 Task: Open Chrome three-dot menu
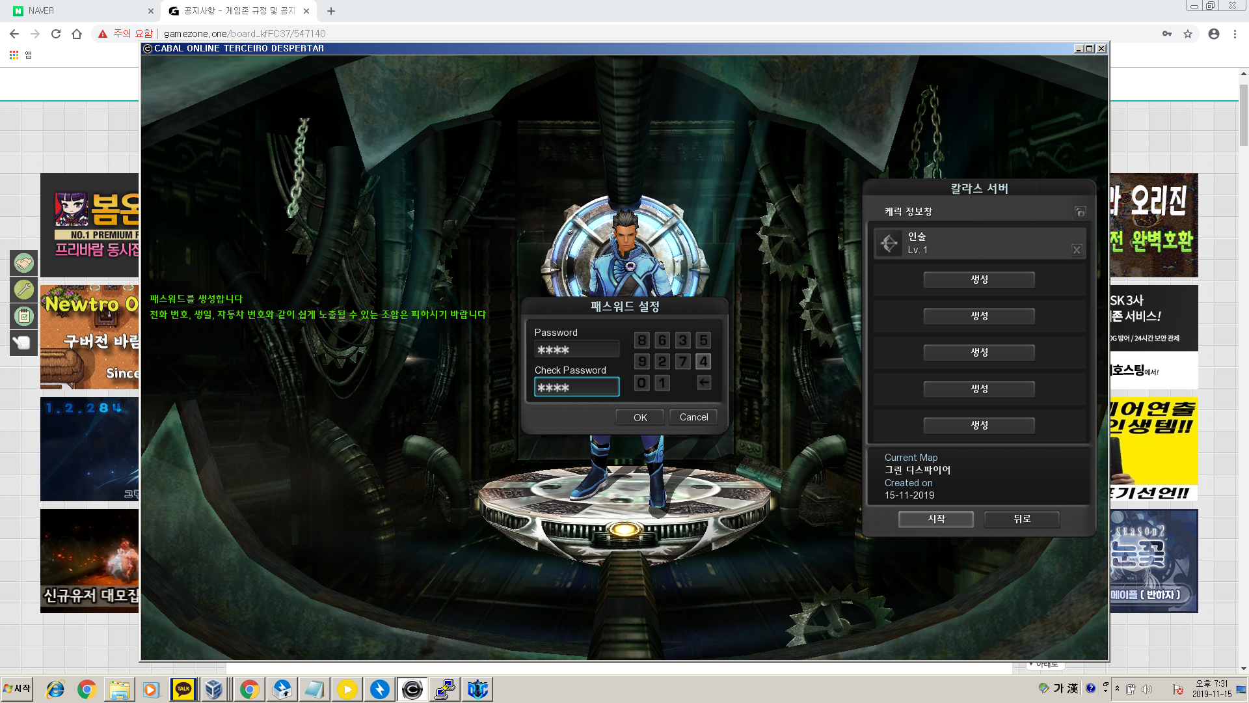[x=1235, y=34]
